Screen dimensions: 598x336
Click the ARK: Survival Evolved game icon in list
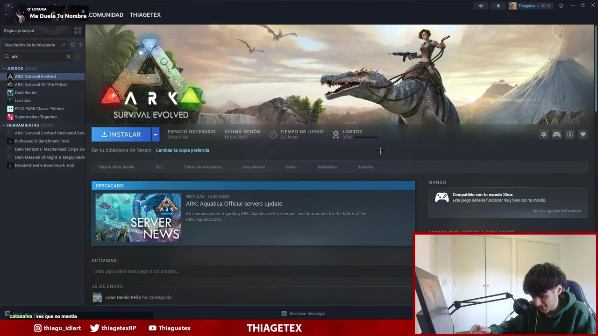pyautogui.click(x=10, y=77)
